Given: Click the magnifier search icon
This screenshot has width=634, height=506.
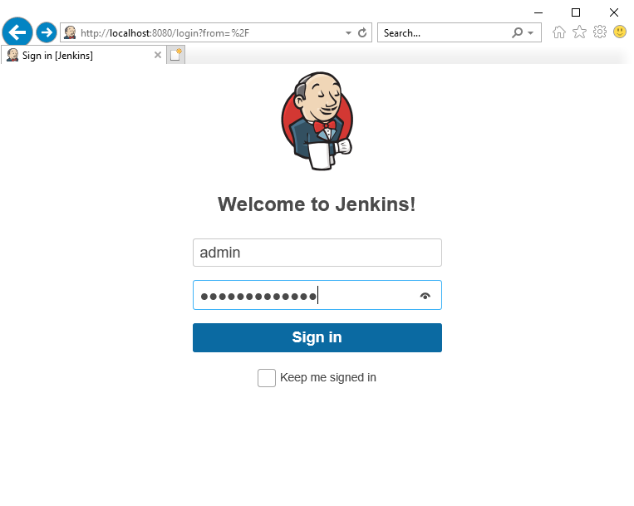Looking at the screenshot, I should (517, 32).
